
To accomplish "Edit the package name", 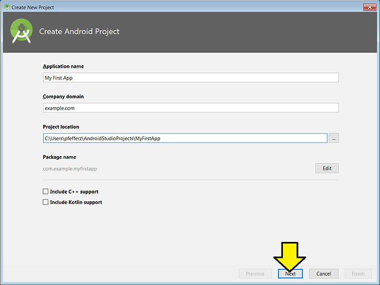I will pos(327,168).
